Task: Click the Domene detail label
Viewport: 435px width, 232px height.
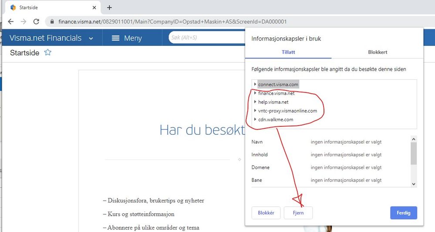Action: [260, 167]
